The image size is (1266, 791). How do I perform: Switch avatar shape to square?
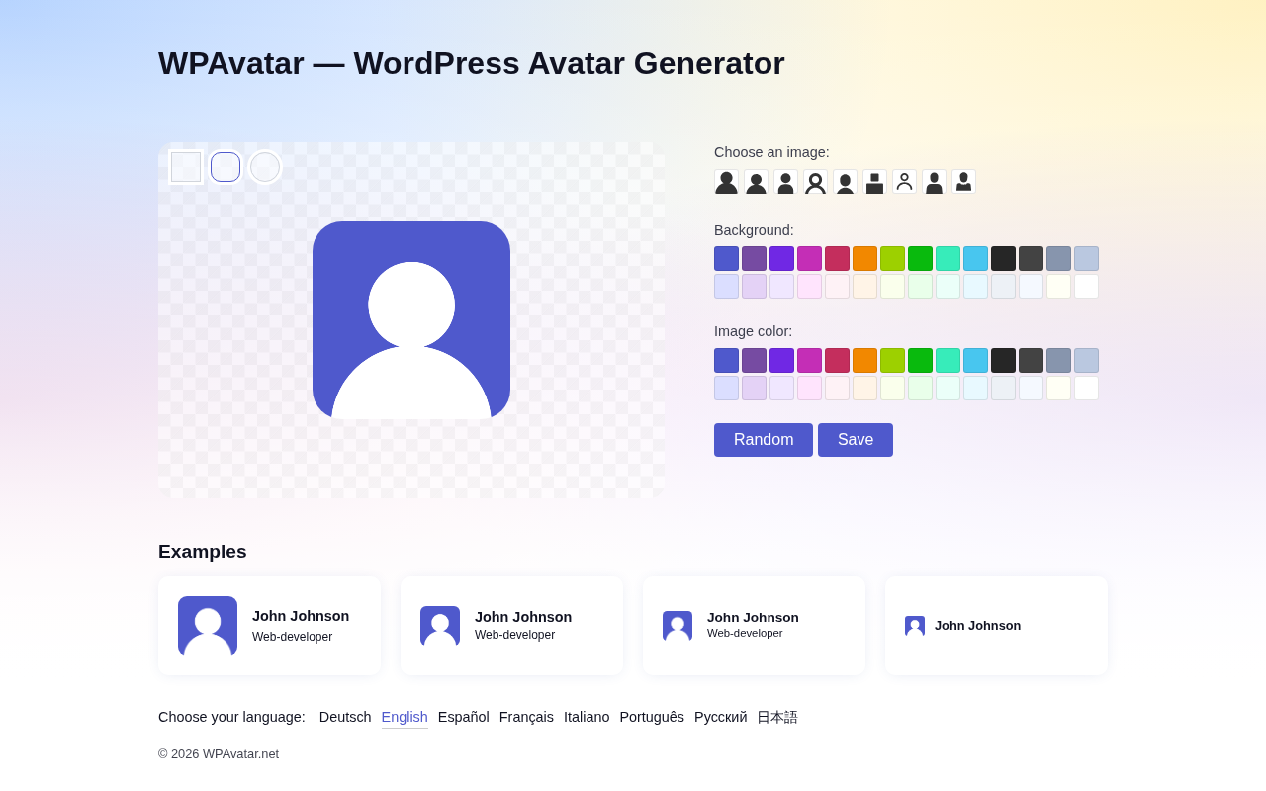(186, 167)
